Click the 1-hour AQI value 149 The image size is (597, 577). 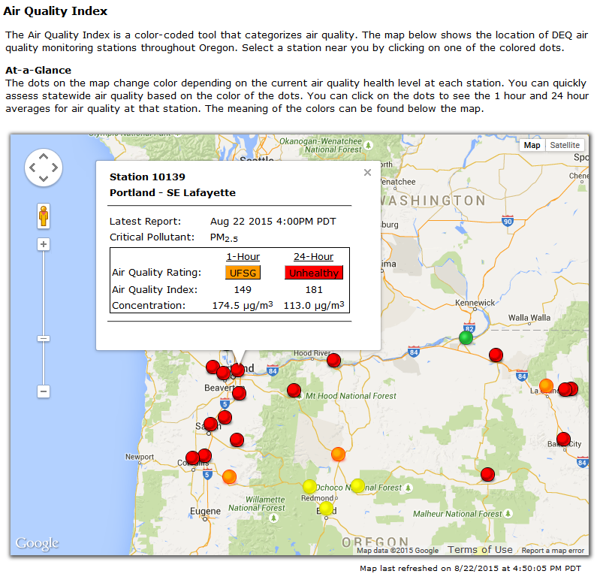[x=243, y=289]
